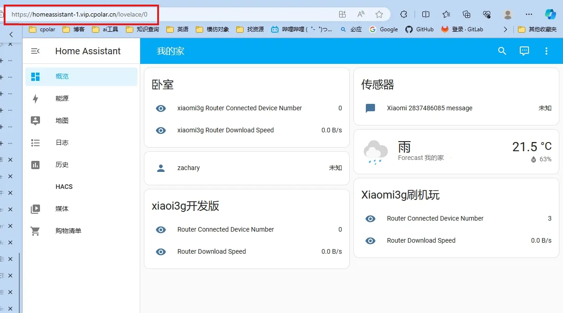Open the search icon in header
Screen dimensions: 563x313
[502, 51]
